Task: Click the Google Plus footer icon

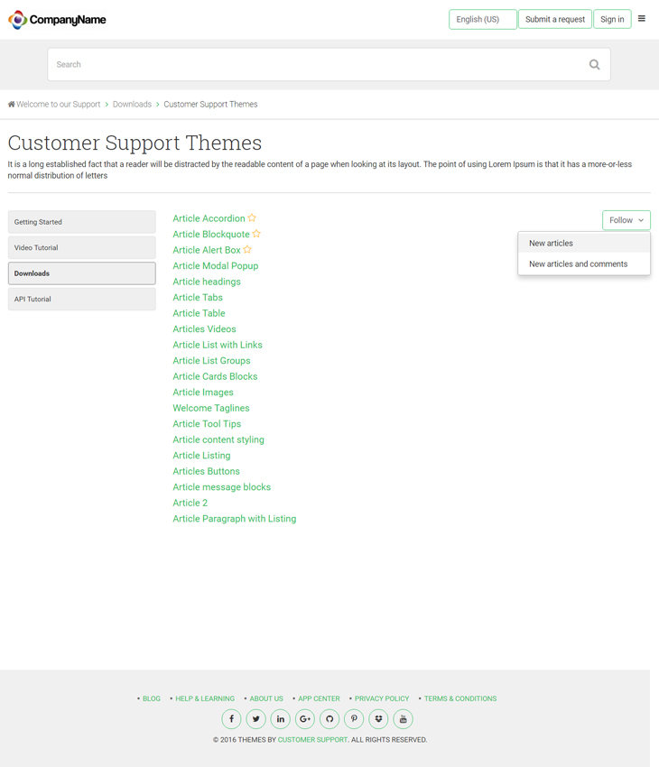Action: point(305,718)
